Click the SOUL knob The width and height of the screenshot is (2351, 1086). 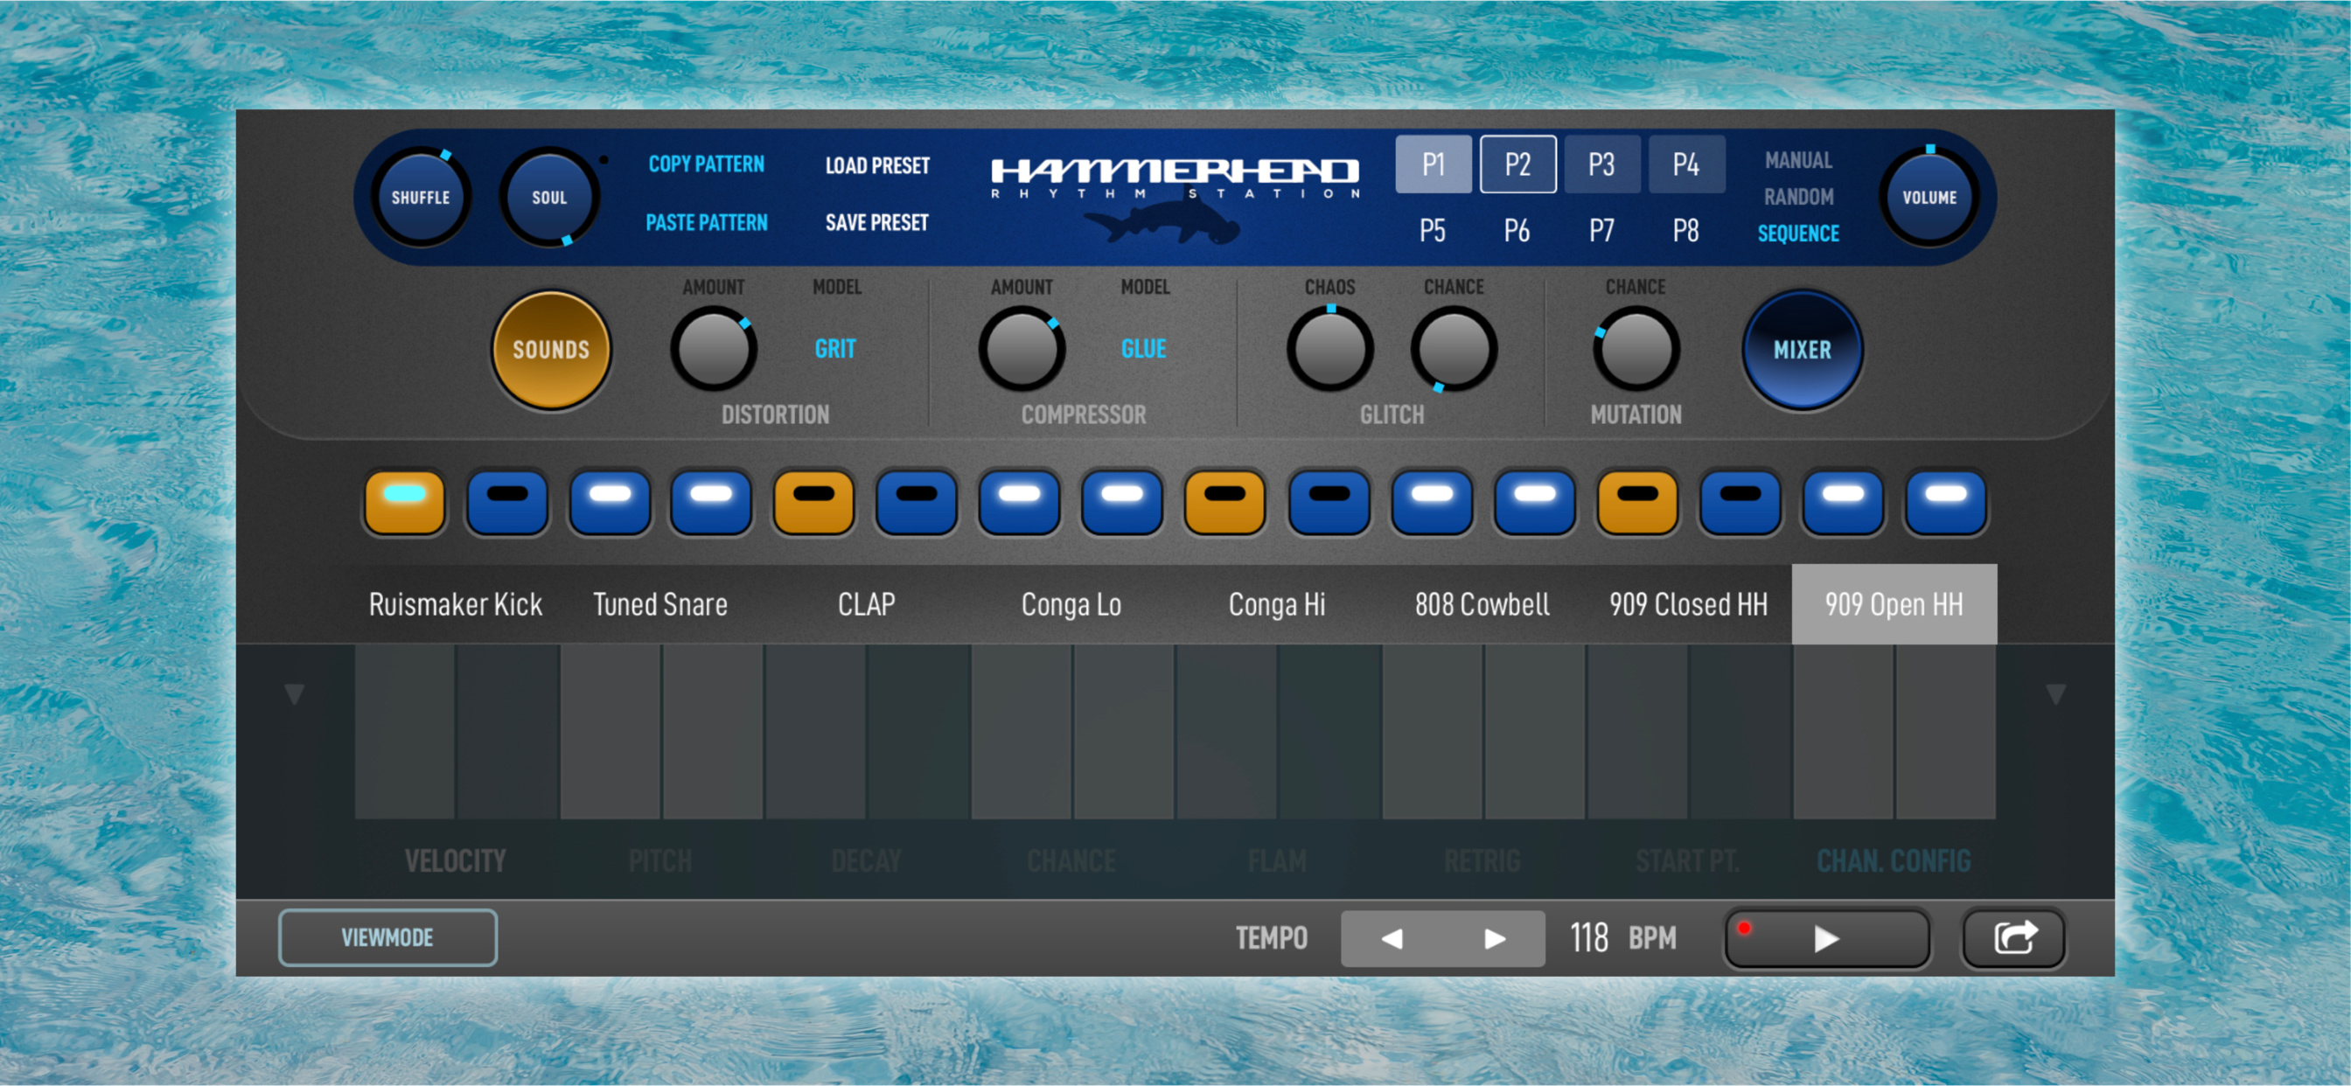point(549,197)
